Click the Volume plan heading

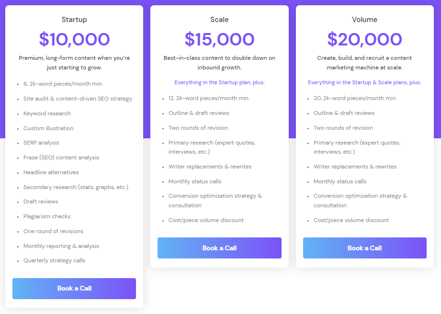(364, 20)
